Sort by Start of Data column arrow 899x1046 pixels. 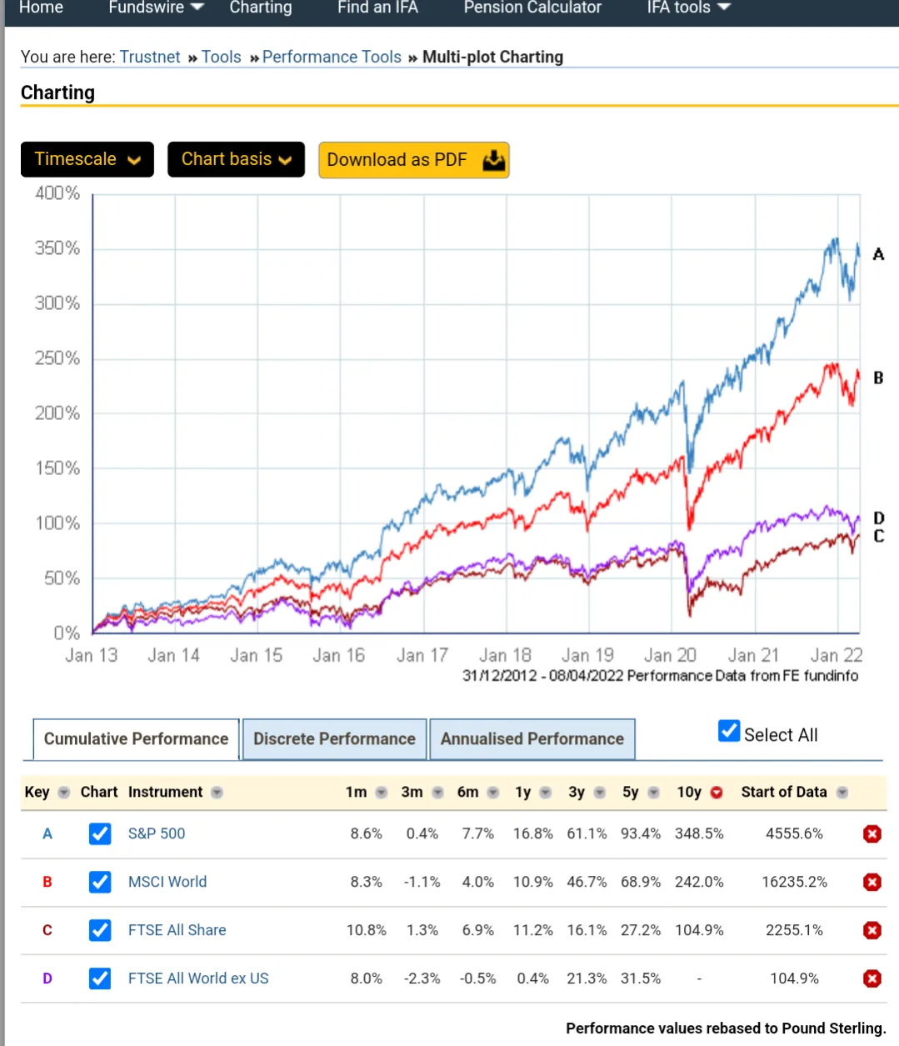coord(842,793)
